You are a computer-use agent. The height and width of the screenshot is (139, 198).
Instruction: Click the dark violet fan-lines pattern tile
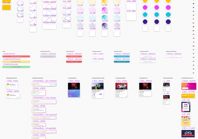[x=105, y=26]
